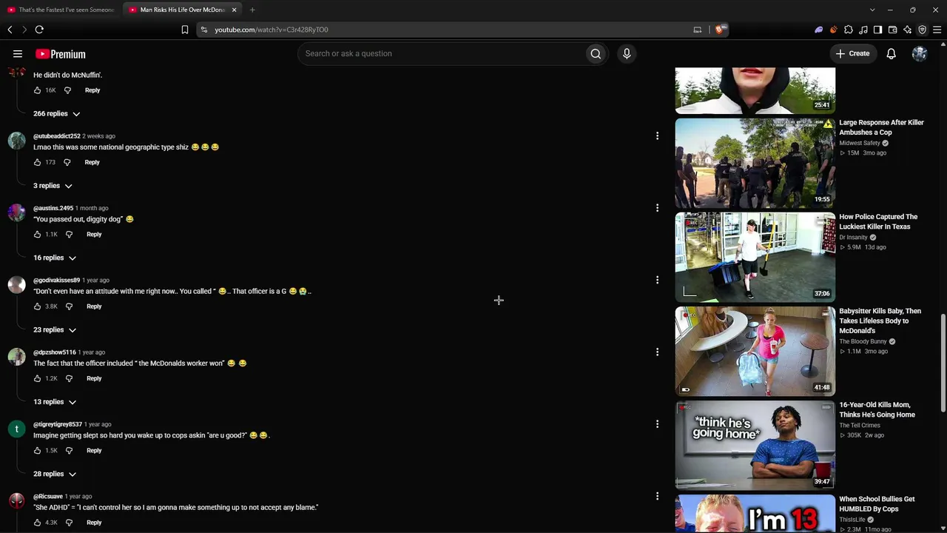Go back to the previous page
This screenshot has height=533, width=947.
[x=10, y=30]
